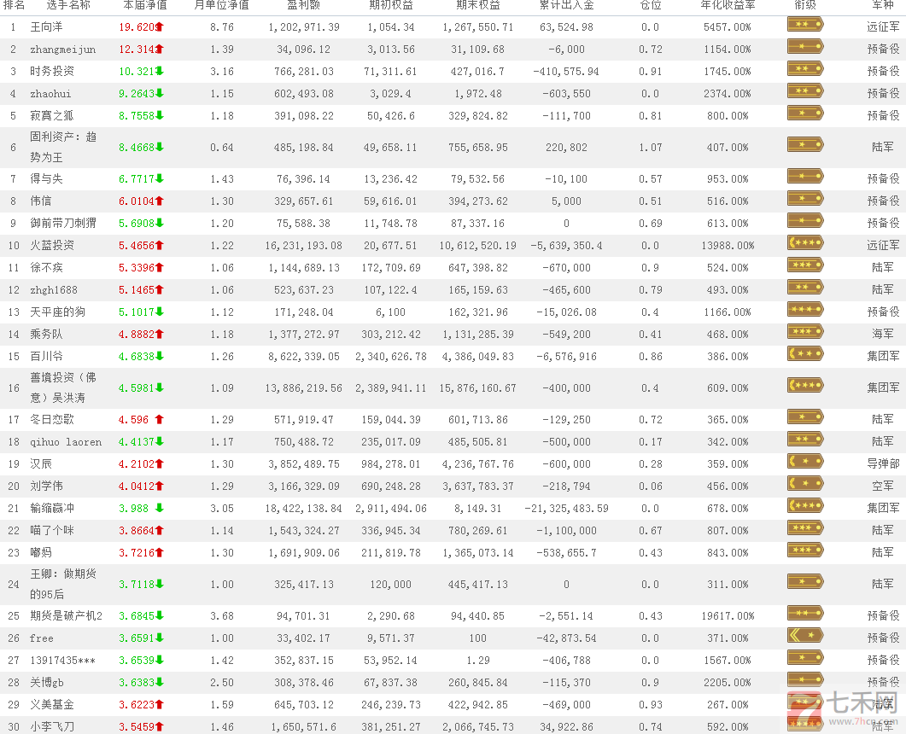Click the rank badge for 天平座的狗
Image resolution: width=906 pixels, height=734 pixels.
pyautogui.click(x=805, y=310)
